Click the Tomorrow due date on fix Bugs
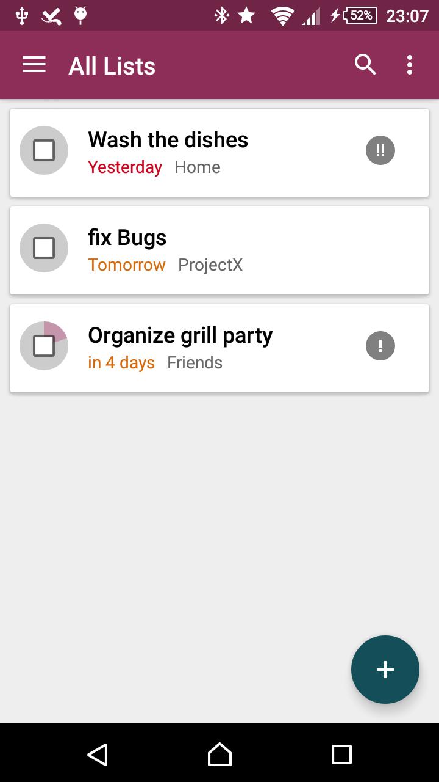This screenshot has height=782, width=439. tap(127, 265)
